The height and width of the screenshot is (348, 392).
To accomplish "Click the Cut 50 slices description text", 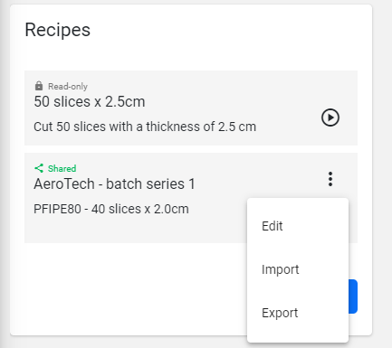I will [145, 127].
